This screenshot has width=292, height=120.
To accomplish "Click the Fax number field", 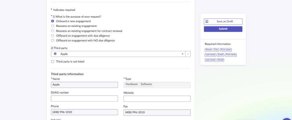I will pos(157,112).
